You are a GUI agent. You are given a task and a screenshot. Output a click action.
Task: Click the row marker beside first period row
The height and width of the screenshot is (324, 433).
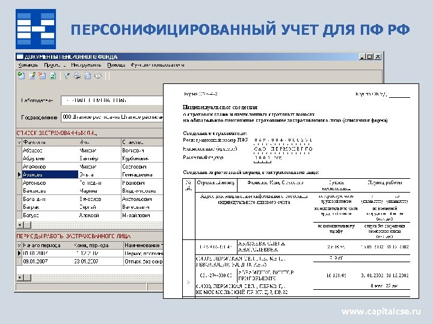(x=19, y=253)
